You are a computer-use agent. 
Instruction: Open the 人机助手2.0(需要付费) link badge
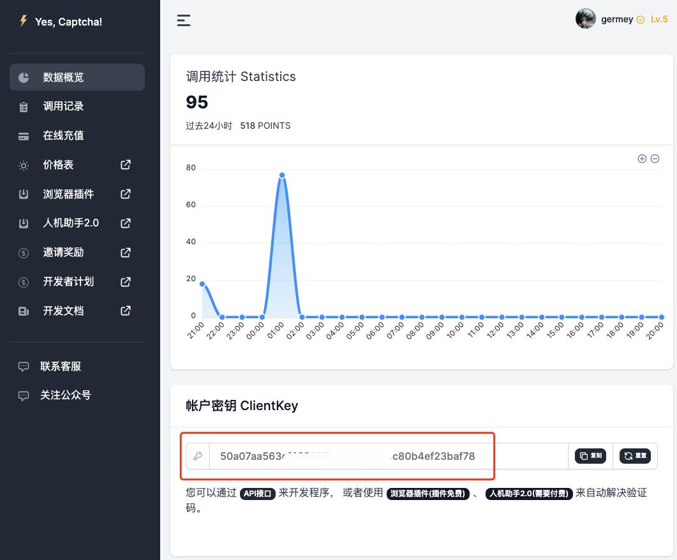click(x=530, y=494)
